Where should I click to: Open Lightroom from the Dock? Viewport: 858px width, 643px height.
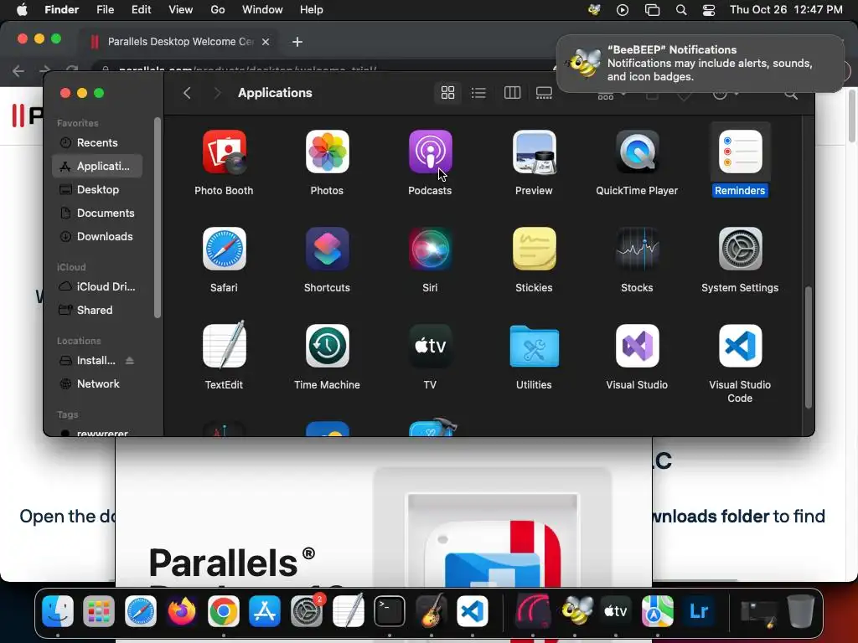tap(699, 610)
